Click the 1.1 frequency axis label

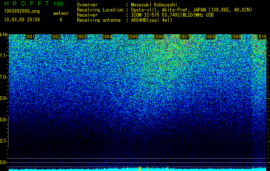(3, 56)
